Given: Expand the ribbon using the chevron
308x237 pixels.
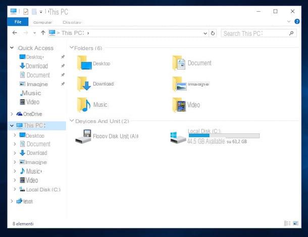Looking at the screenshot, I should pyautogui.click(x=289, y=21).
